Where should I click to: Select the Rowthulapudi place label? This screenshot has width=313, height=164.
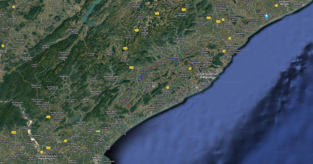click(111, 112)
